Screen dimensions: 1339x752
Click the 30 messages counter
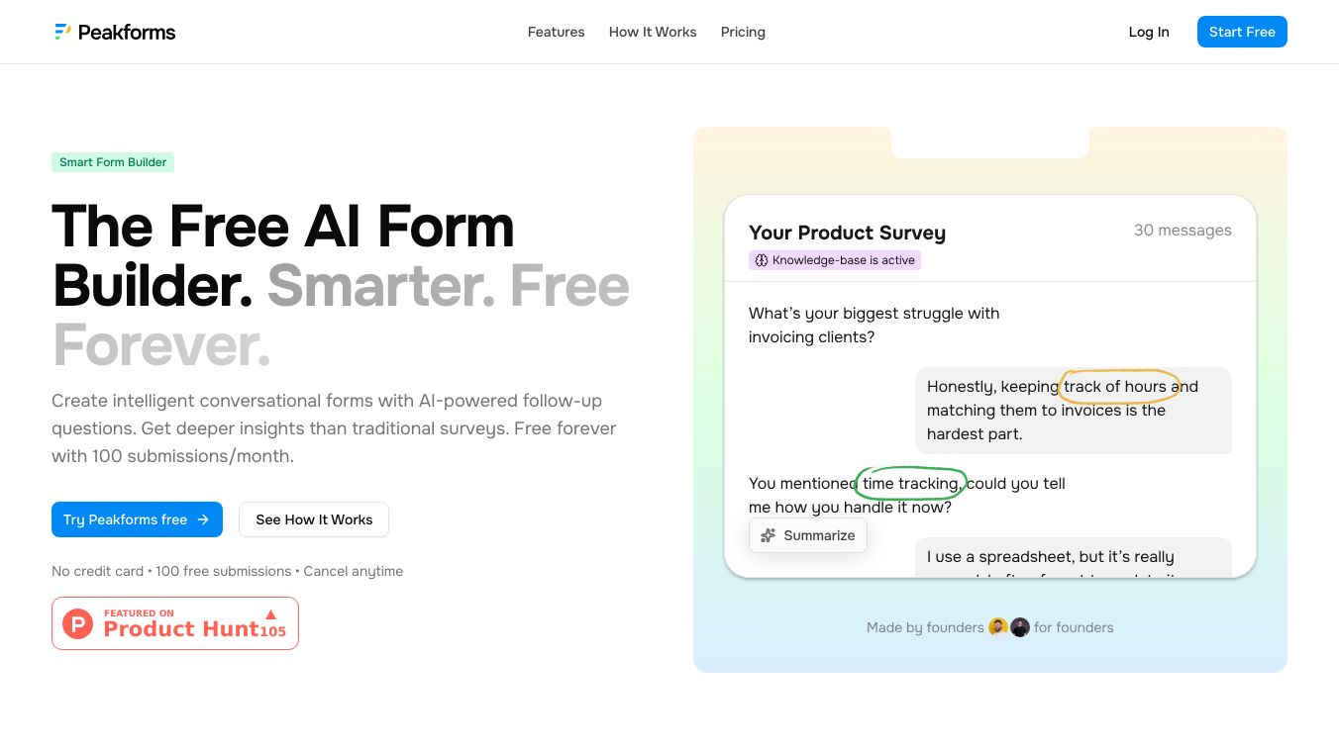click(x=1183, y=231)
